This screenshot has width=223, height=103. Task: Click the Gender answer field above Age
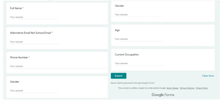(139, 15)
